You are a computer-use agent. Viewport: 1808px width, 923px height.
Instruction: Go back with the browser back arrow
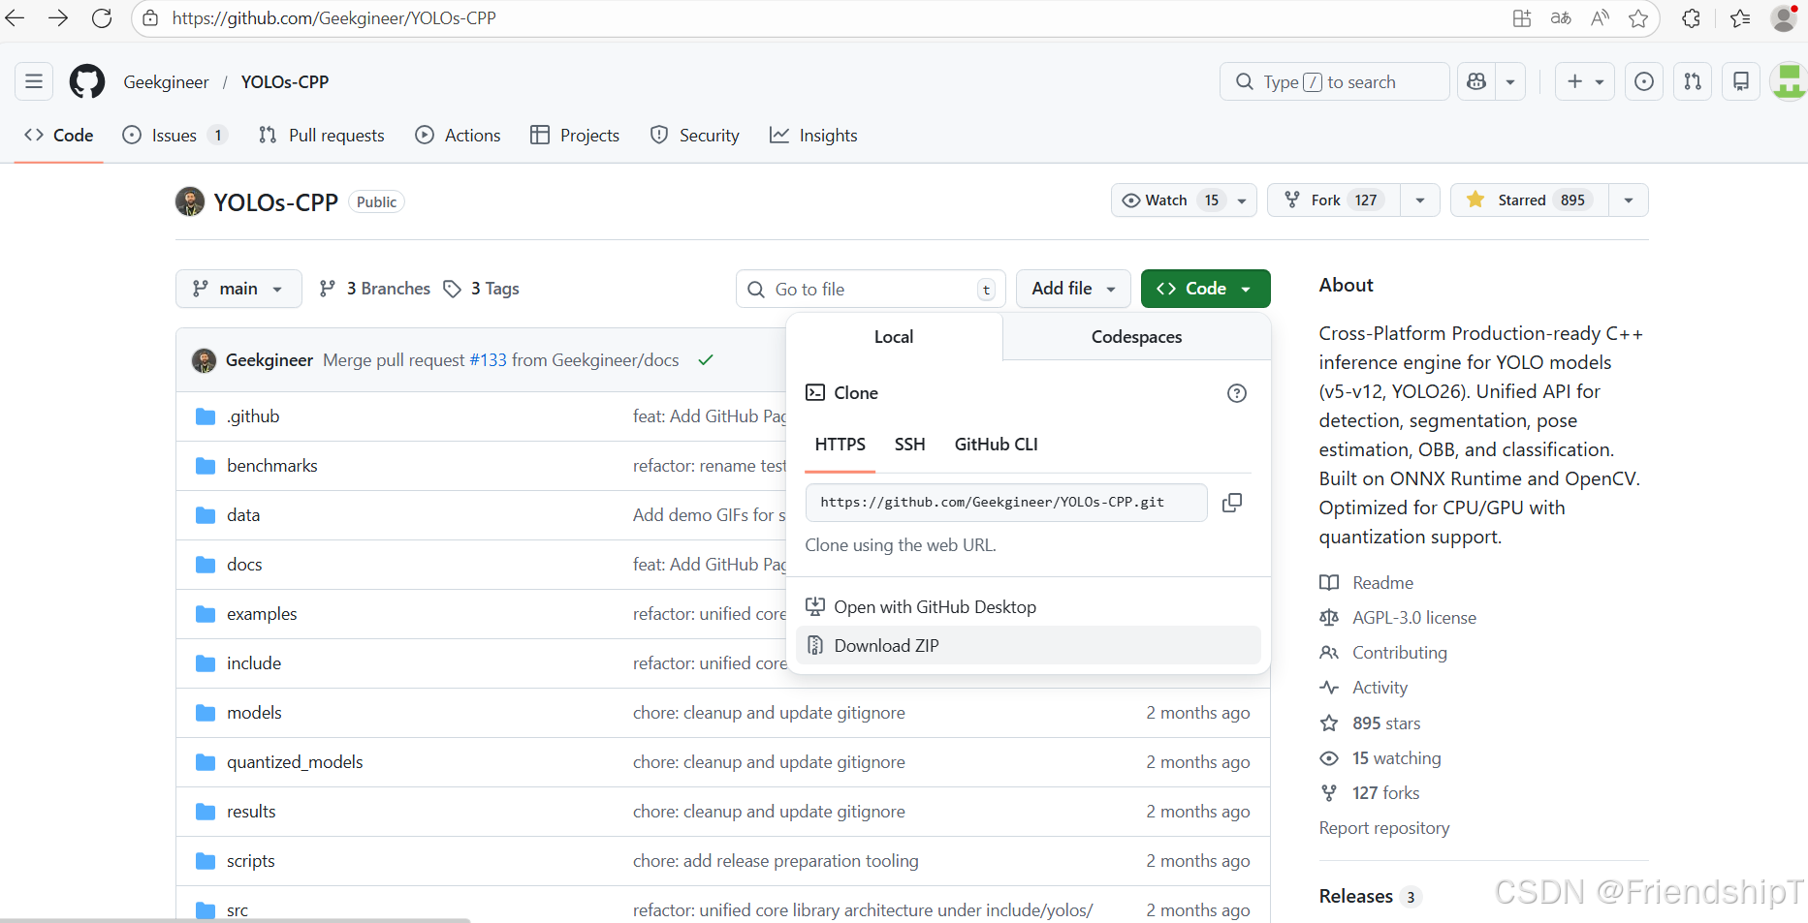(x=15, y=18)
